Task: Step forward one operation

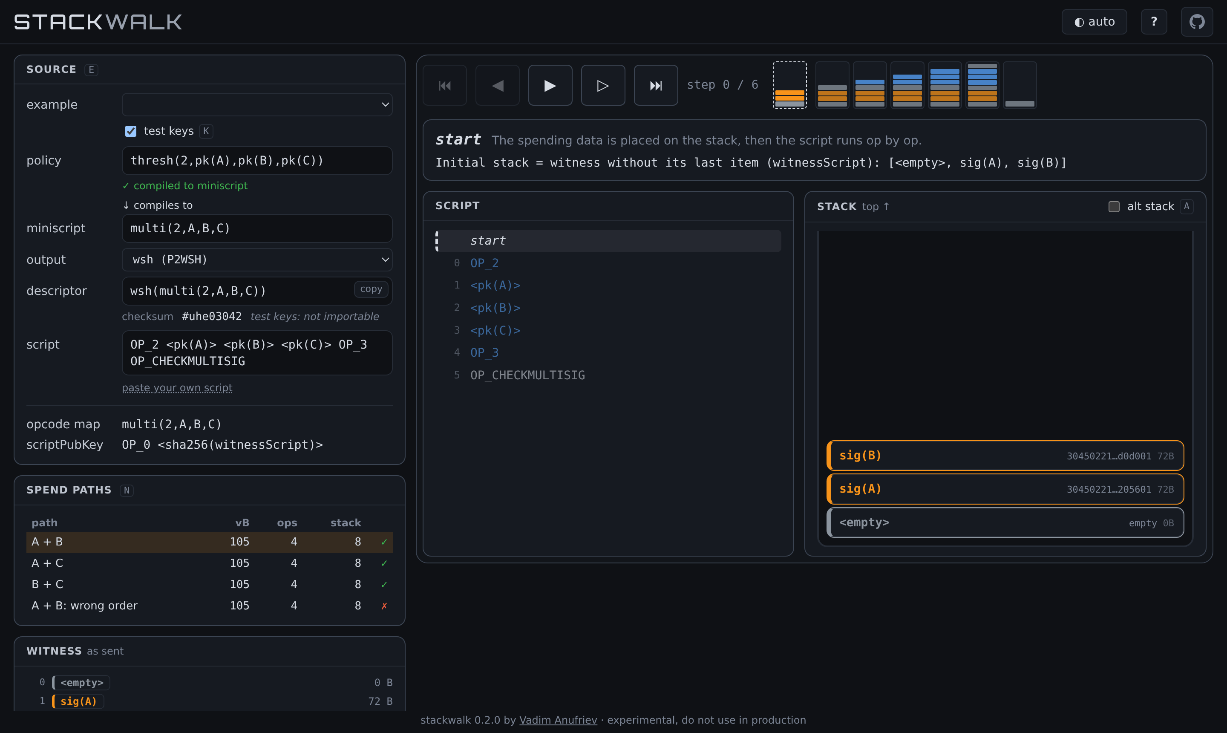Action: click(603, 86)
